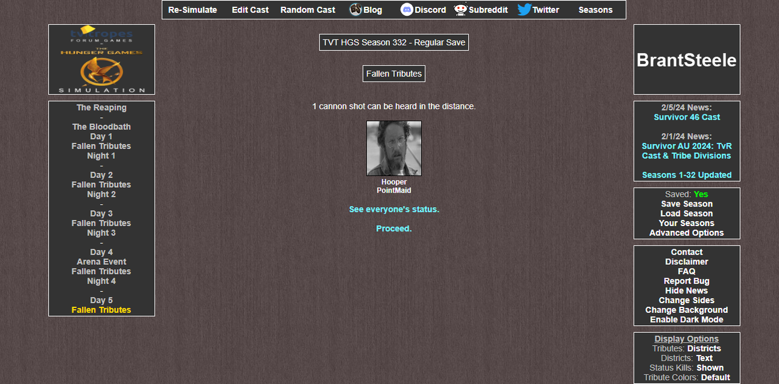Open Seasons 1-32 Updated link

coord(686,175)
